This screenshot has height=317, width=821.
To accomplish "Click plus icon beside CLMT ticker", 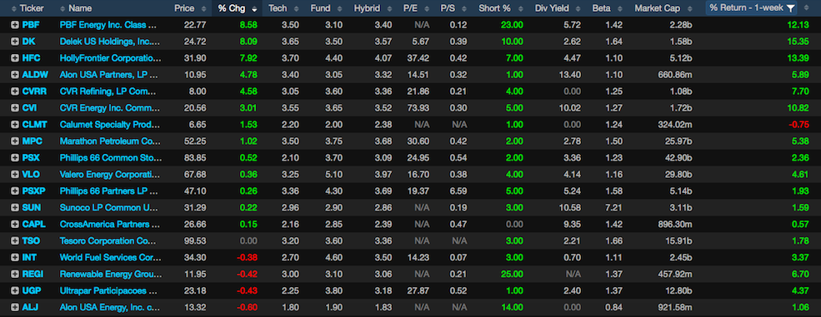I will tap(15, 124).
